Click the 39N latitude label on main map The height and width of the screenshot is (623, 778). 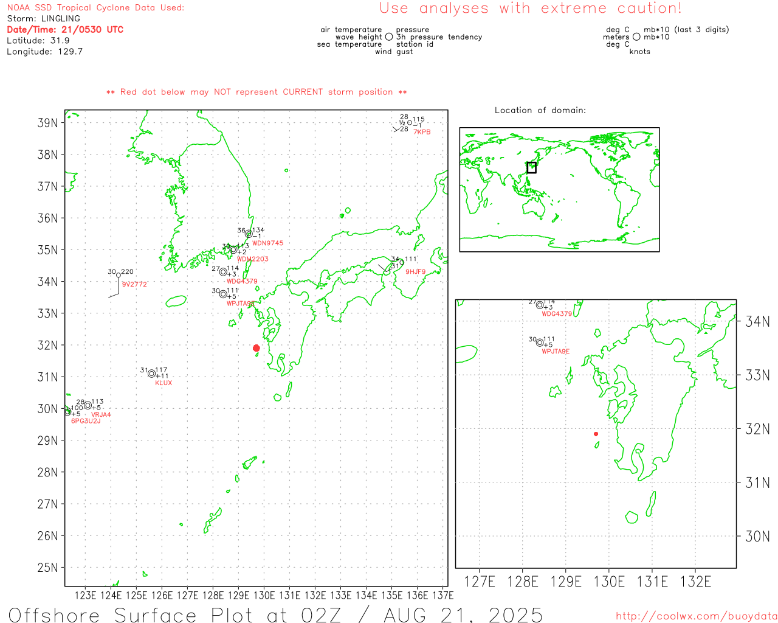click(x=47, y=123)
